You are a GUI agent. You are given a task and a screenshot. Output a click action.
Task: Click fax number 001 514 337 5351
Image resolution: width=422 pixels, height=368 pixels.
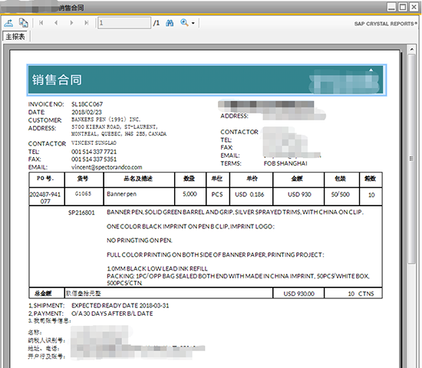tap(94, 159)
